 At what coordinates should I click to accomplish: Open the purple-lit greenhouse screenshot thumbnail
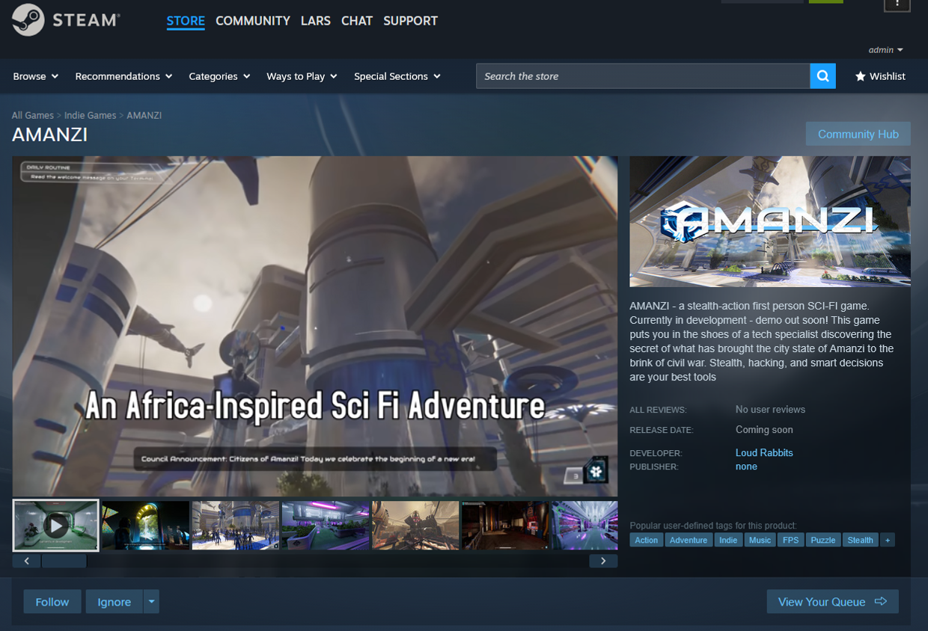(x=326, y=526)
